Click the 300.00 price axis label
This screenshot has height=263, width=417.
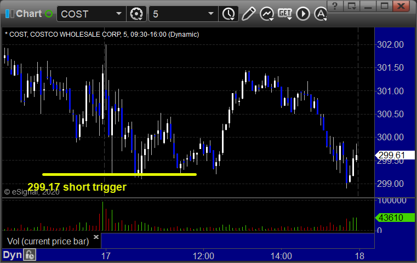[390, 137]
